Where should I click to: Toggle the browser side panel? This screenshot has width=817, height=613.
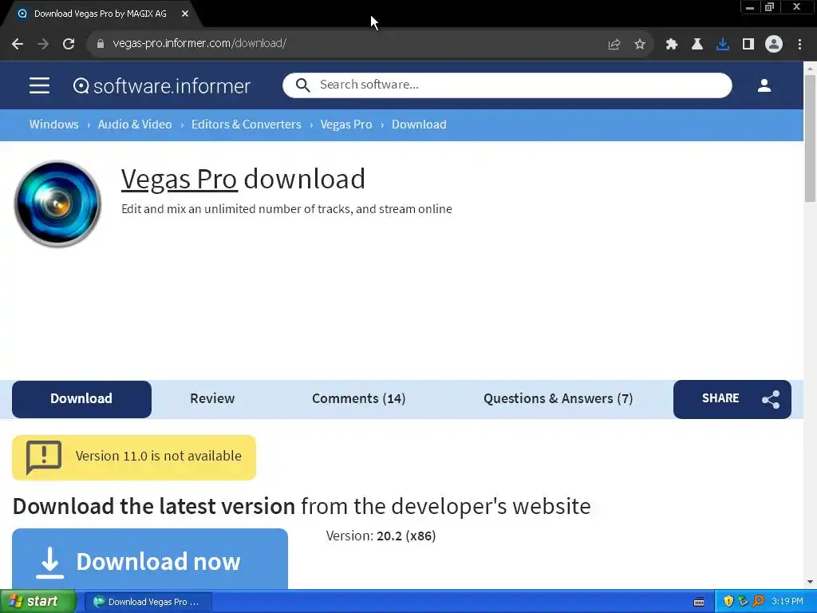pos(748,45)
